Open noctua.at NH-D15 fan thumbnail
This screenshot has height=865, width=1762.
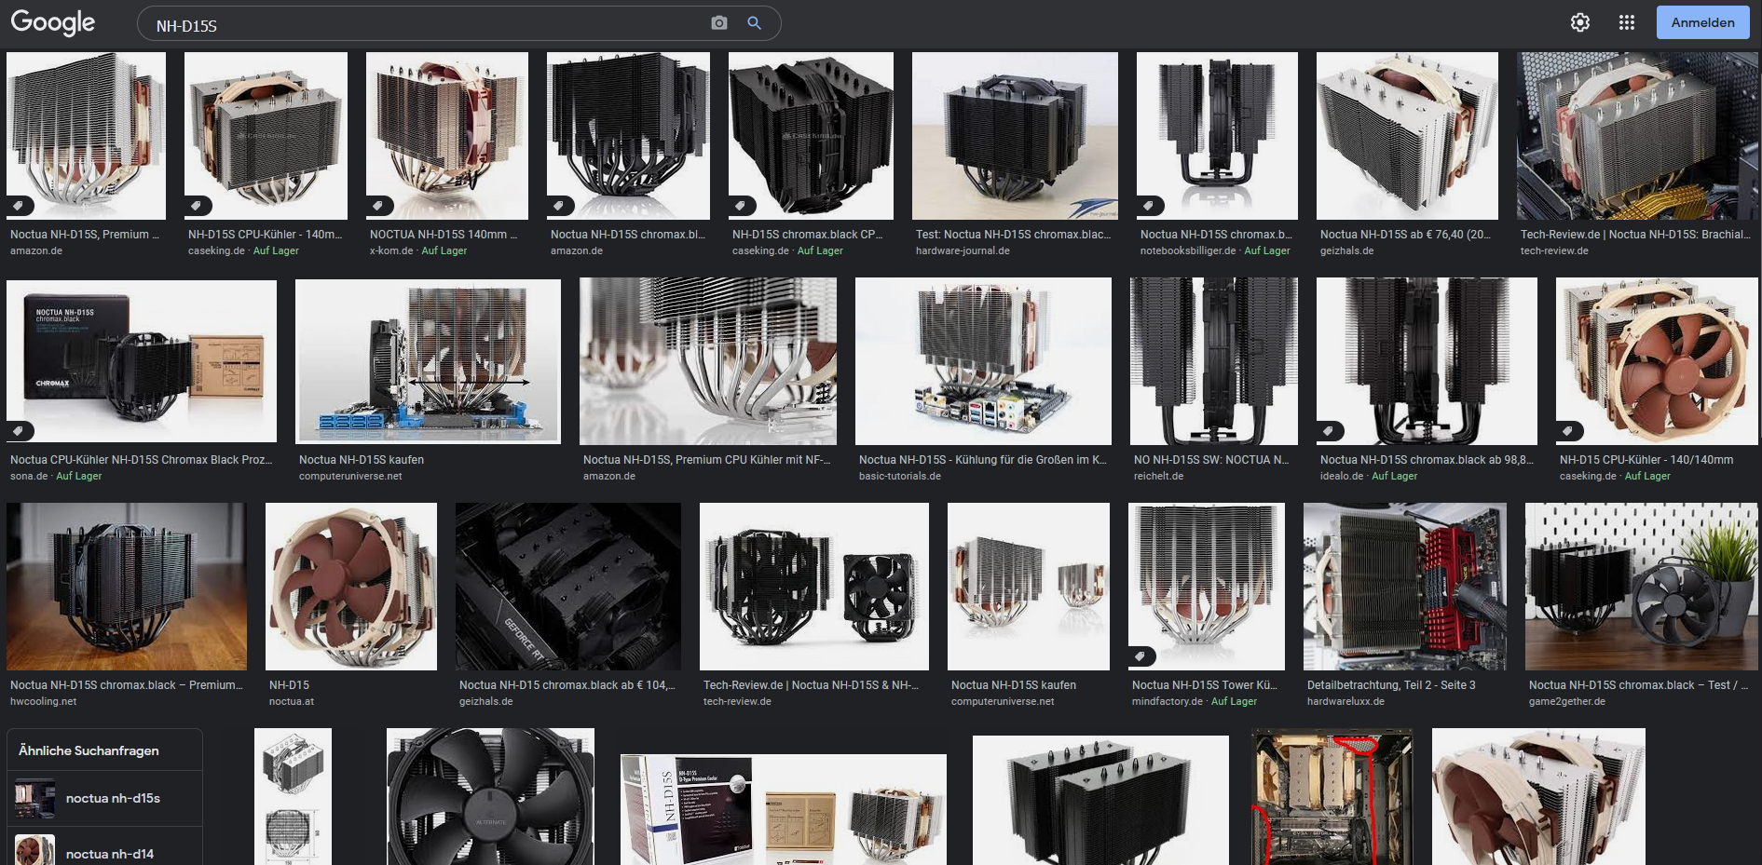tap(351, 587)
